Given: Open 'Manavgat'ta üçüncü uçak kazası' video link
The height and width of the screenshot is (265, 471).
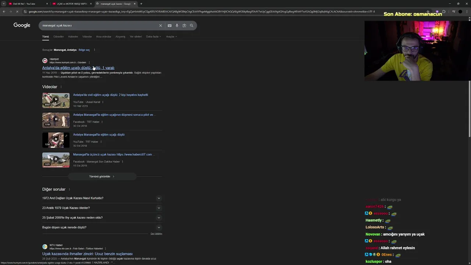Looking at the screenshot, I should coord(114,155).
